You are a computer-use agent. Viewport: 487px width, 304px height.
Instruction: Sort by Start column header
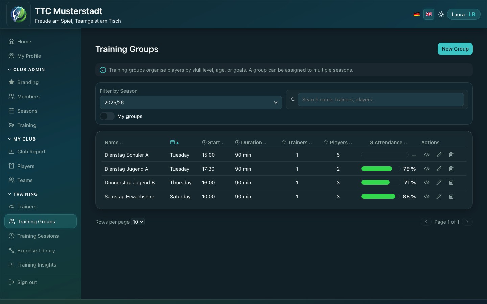(213, 143)
